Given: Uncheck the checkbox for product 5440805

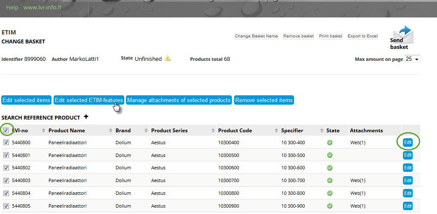Looking at the screenshot, I should pos(6,206).
